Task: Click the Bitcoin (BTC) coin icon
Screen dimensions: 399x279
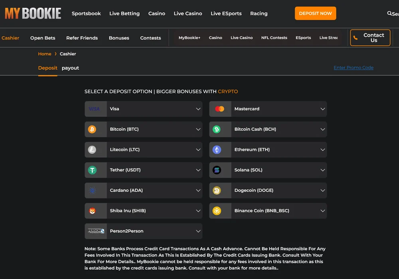Action: click(x=92, y=129)
